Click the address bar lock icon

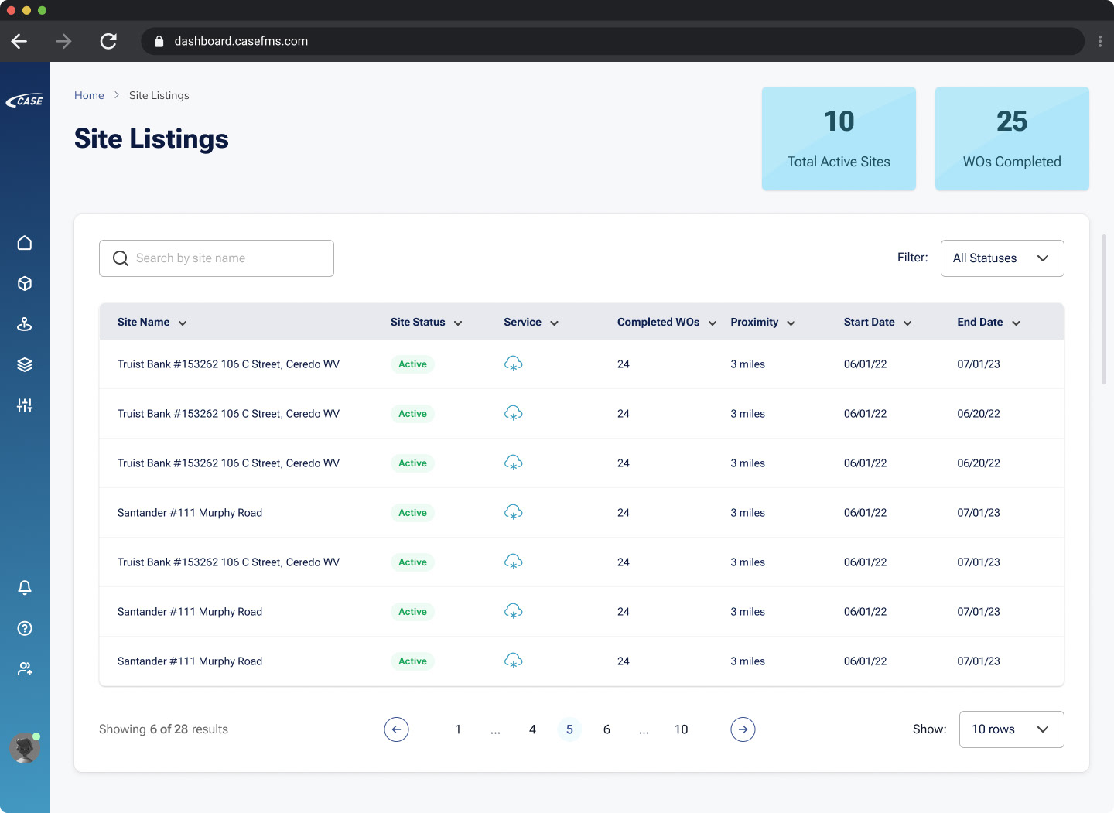159,41
